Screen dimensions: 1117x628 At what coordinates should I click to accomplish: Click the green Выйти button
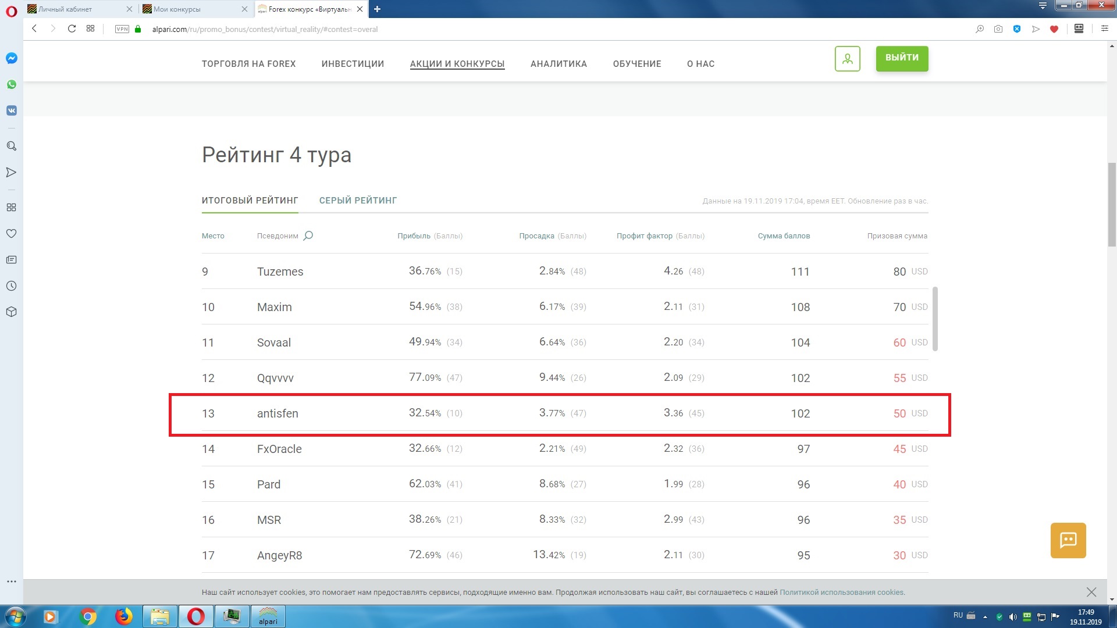[x=902, y=58]
